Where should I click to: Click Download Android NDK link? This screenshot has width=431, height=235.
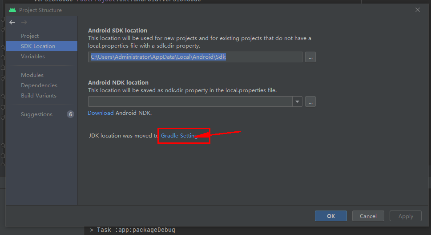tap(101, 113)
